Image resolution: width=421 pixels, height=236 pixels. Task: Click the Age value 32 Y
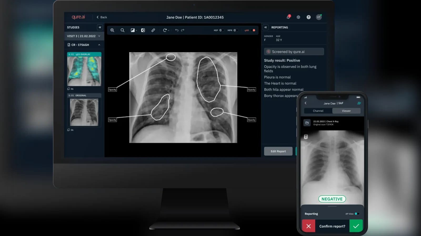coord(279,40)
